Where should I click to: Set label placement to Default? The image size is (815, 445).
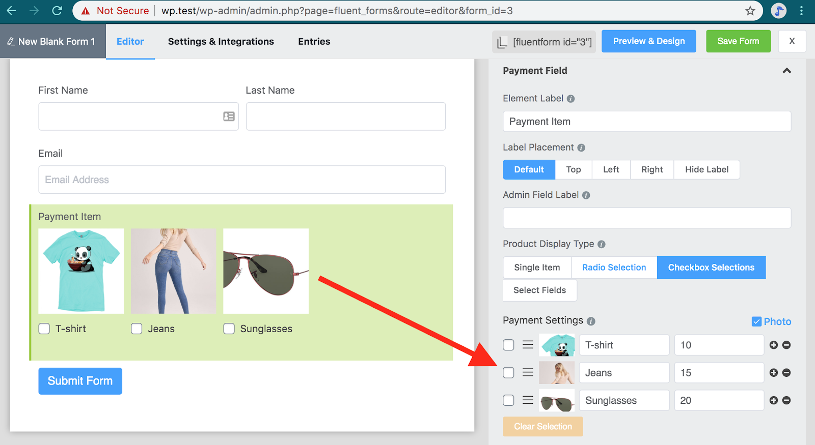click(x=529, y=170)
